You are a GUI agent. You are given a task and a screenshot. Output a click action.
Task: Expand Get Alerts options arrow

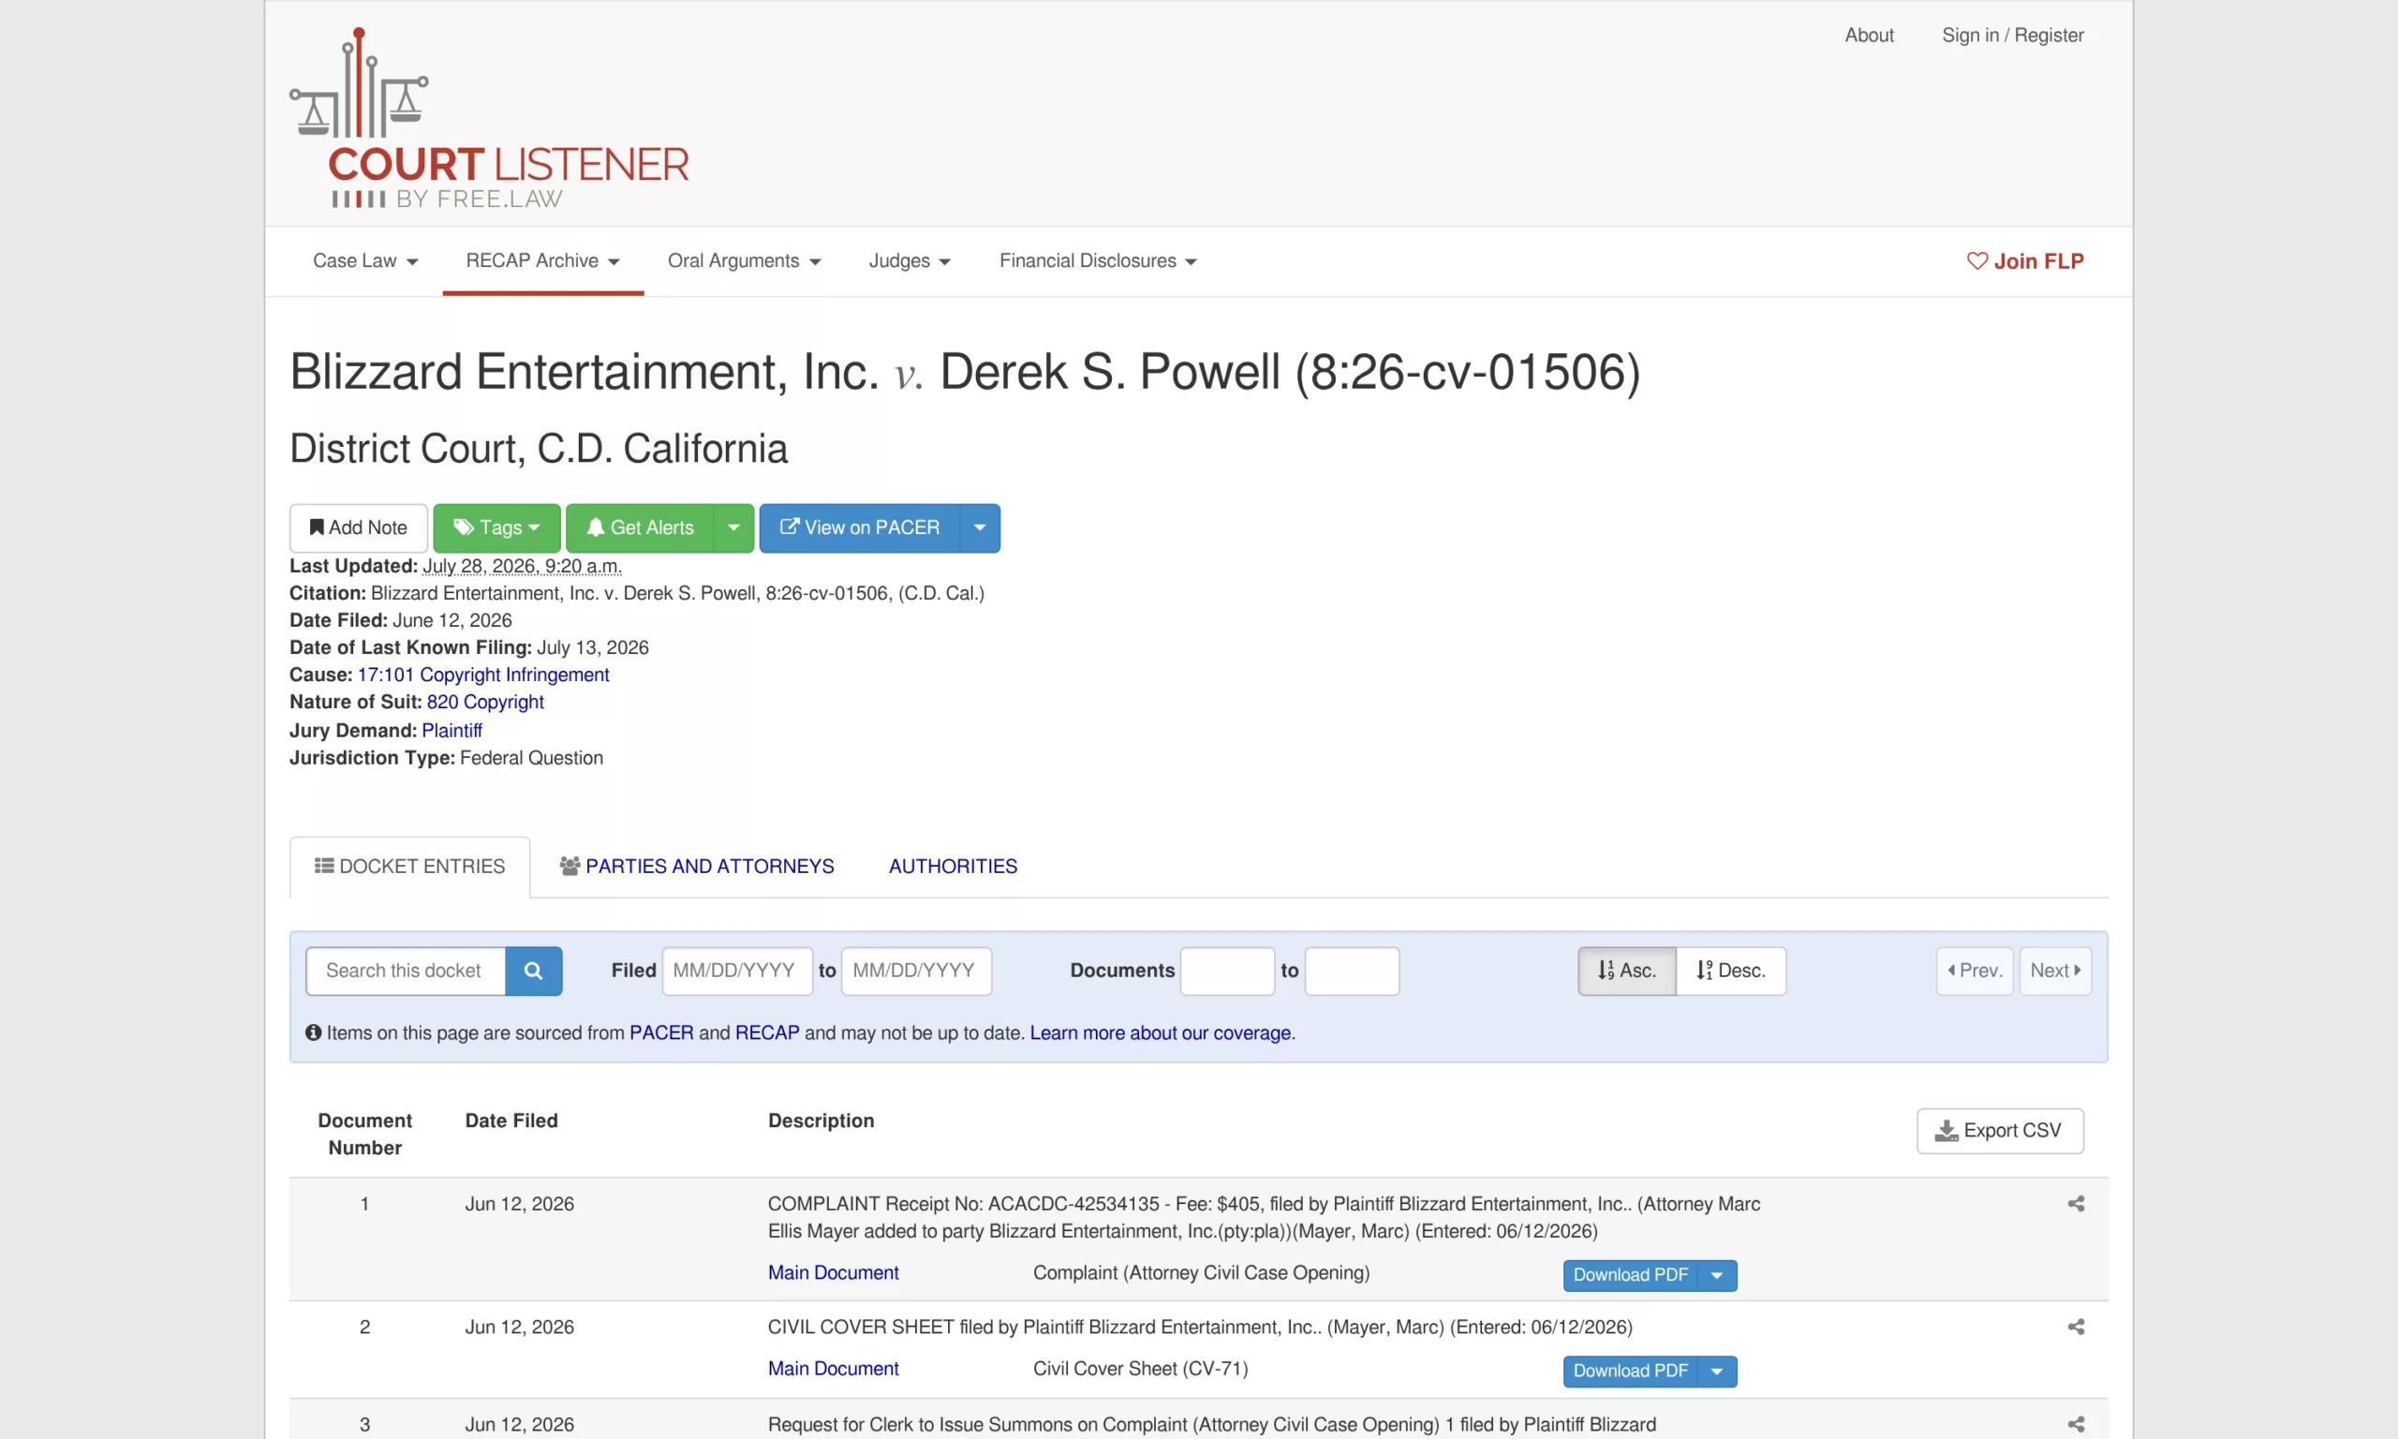pos(733,527)
